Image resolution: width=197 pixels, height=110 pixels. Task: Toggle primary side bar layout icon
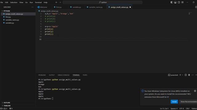click(172, 2)
